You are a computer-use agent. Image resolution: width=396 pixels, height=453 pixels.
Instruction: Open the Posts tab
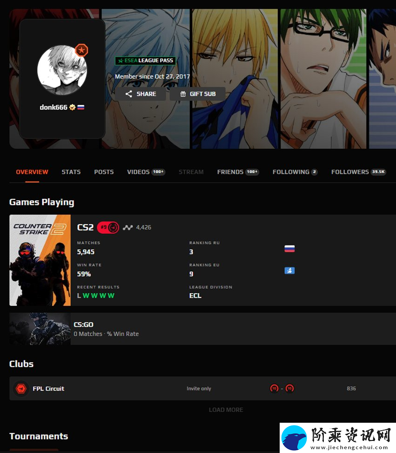(104, 172)
